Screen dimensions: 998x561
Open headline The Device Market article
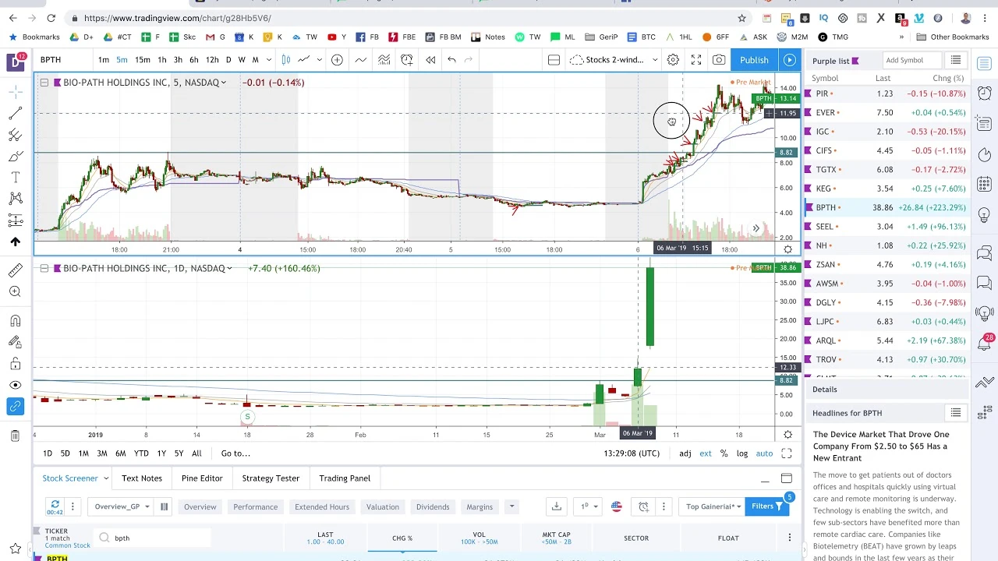(881, 446)
